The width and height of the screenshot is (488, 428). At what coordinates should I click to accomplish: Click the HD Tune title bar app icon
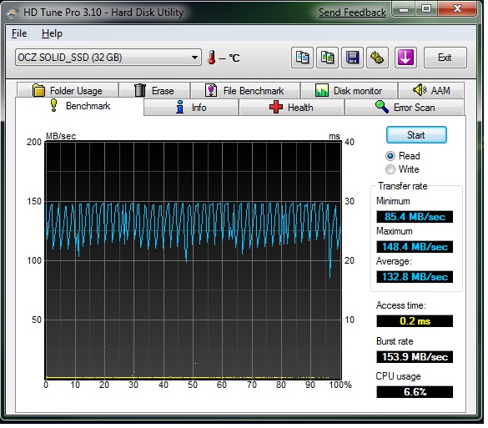(x=13, y=13)
